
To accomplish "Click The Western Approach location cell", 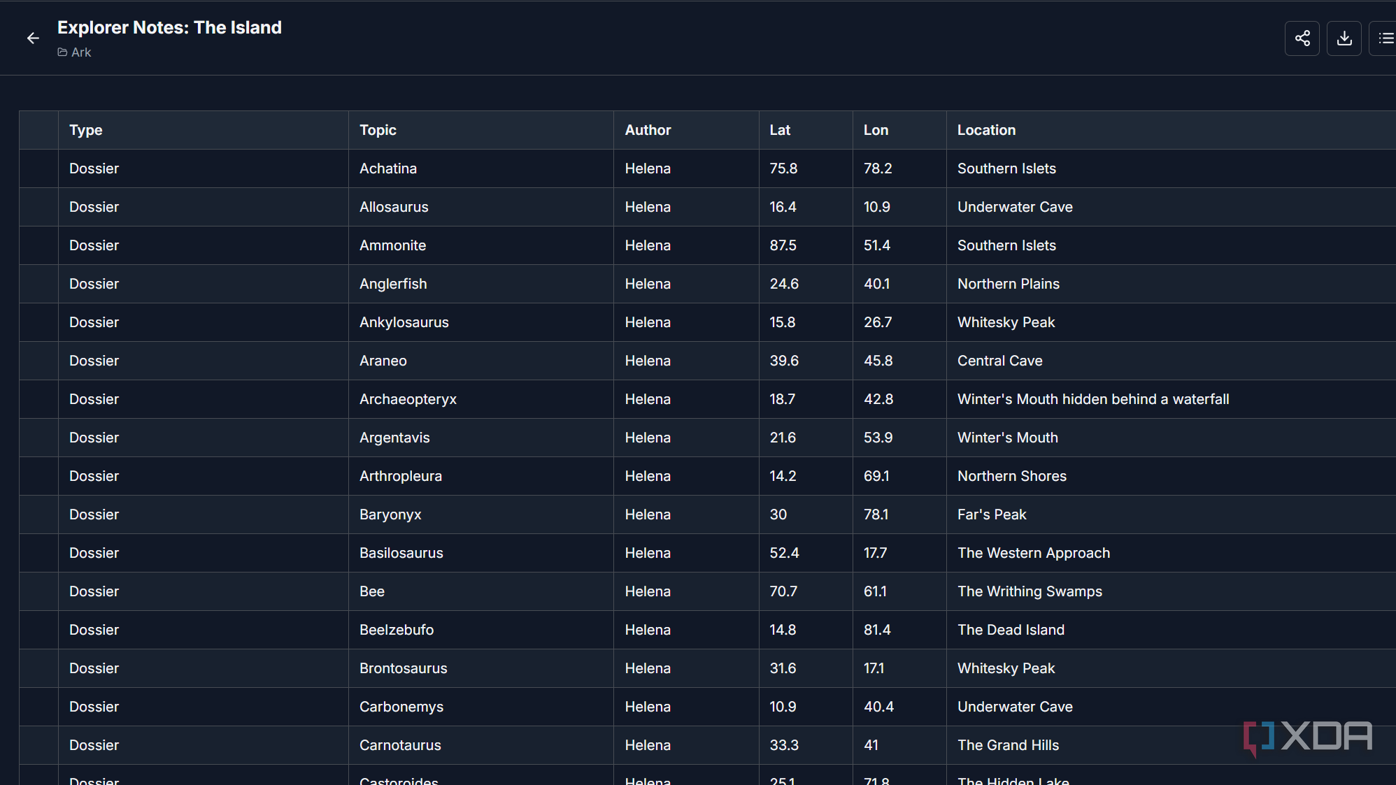I will (1171, 553).
